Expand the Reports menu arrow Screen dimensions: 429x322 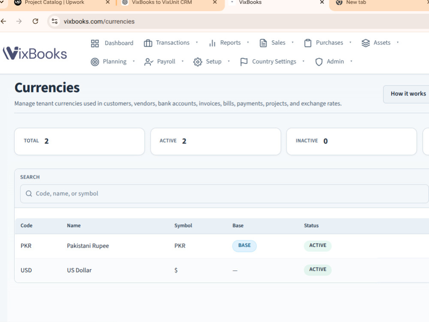(x=248, y=43)
